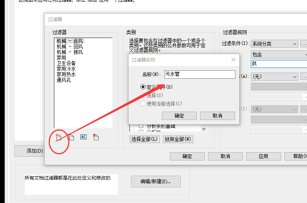The width and height of the screenshot is (307, 203).
Task: Check the 分析条形基础 category checkbox
Action: 141,126
